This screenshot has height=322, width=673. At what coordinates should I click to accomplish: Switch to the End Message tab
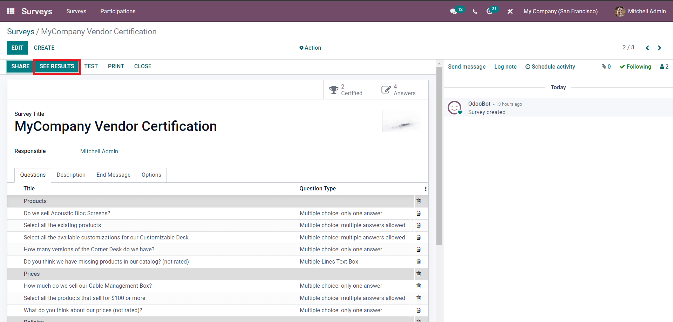pos(114,175)
